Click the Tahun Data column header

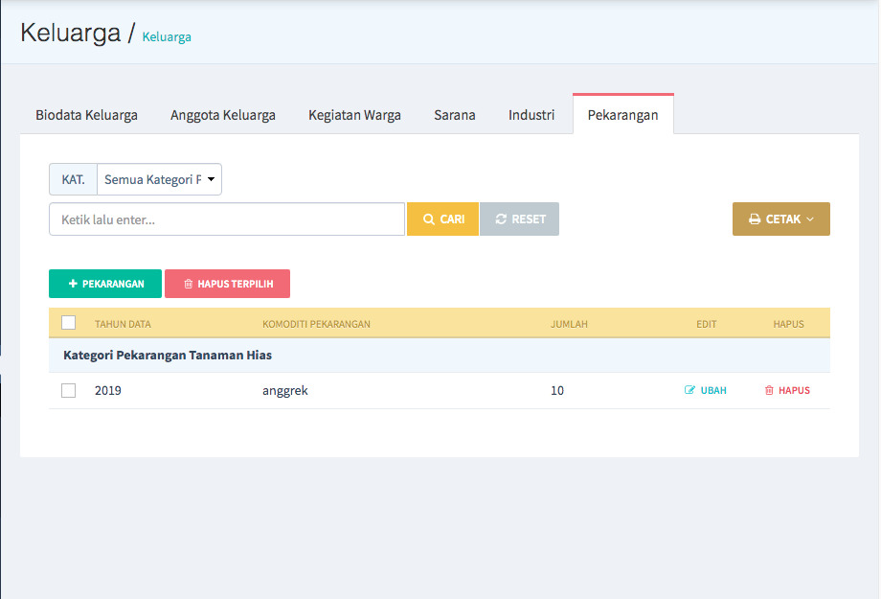click(x=123, y=324)
